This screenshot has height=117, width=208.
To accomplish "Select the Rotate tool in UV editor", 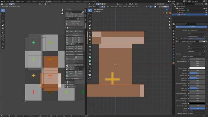I will pos(3,21).
